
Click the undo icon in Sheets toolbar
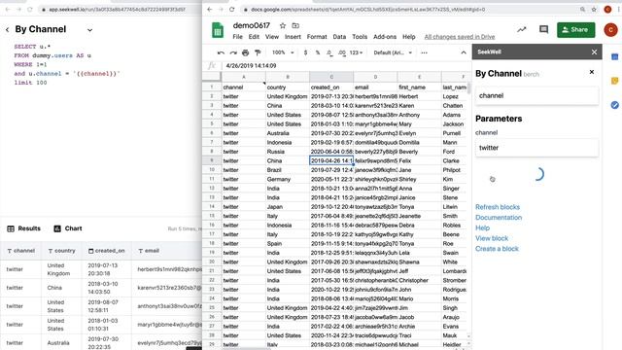(221, 52)
